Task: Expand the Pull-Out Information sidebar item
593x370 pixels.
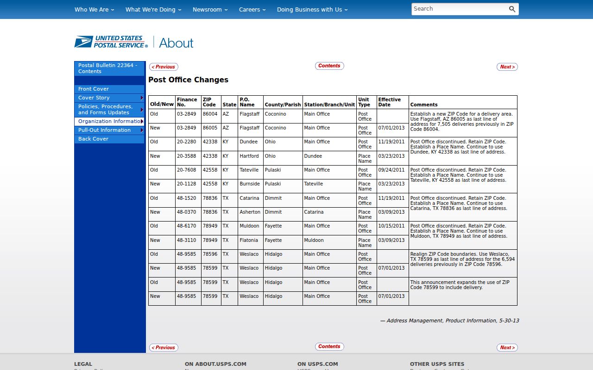Action: click(109, 130)
